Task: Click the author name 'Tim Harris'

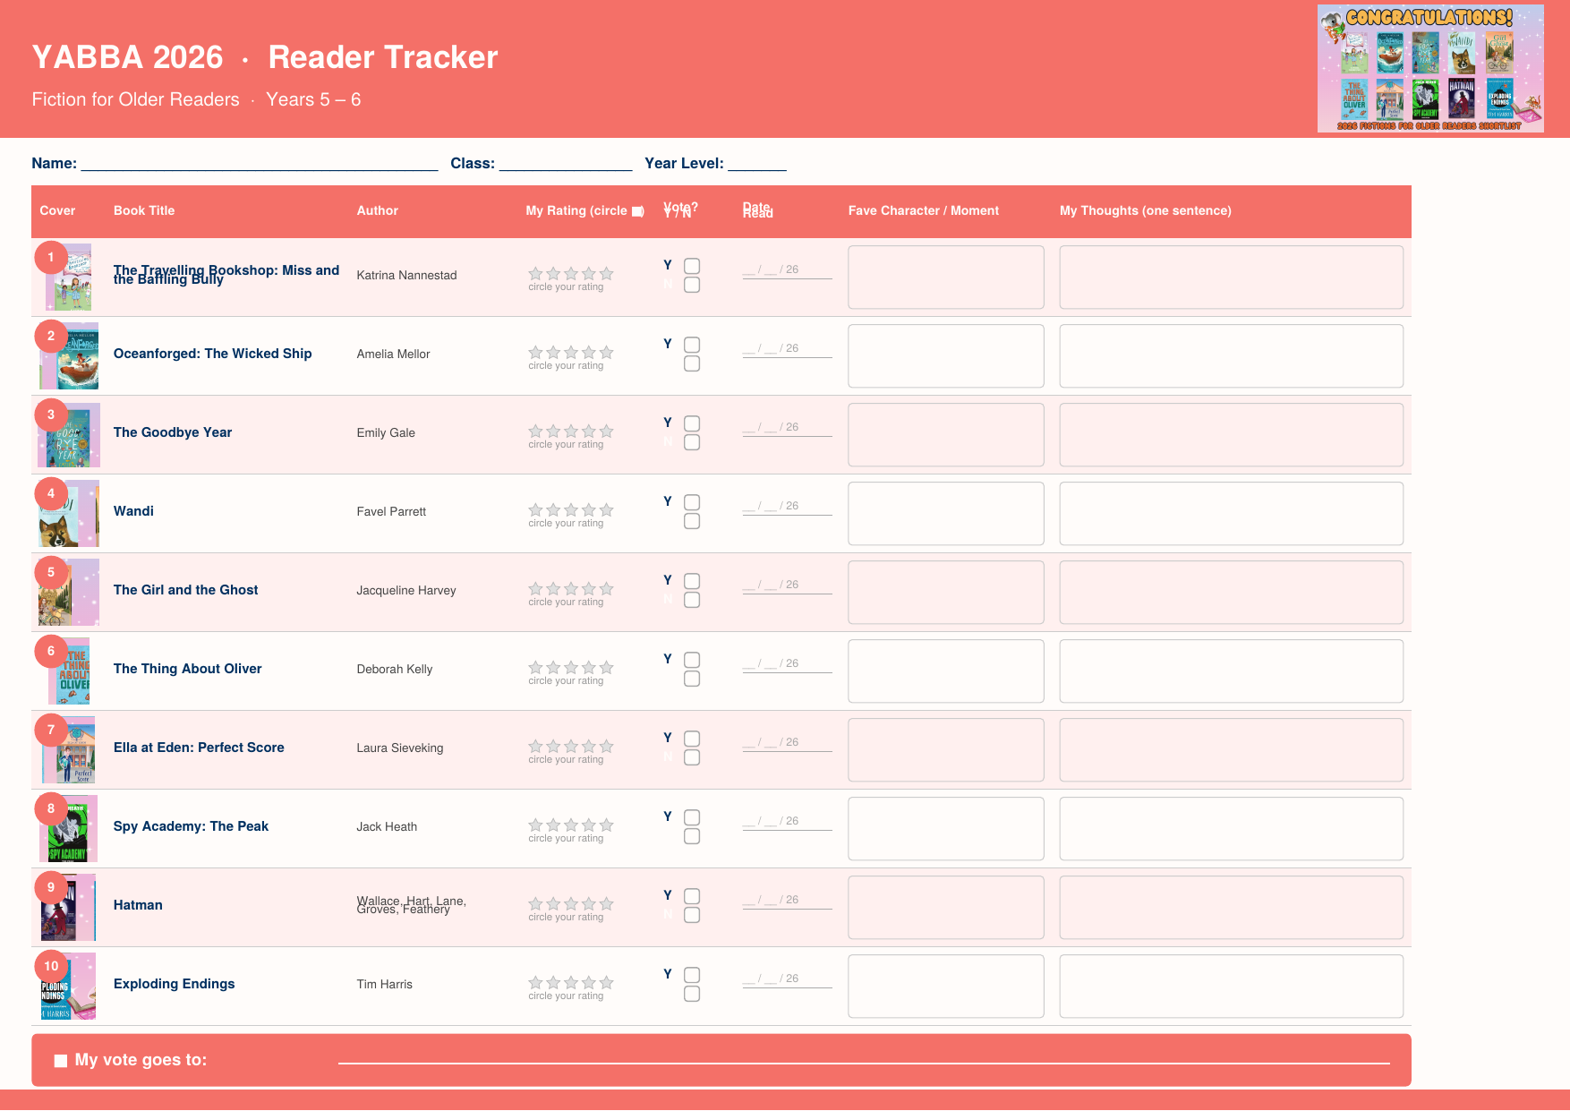Action: point(385,984)
